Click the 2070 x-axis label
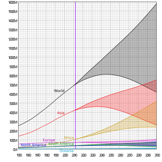The height and width of the screenshot is (162, 162). coord(130,155)
